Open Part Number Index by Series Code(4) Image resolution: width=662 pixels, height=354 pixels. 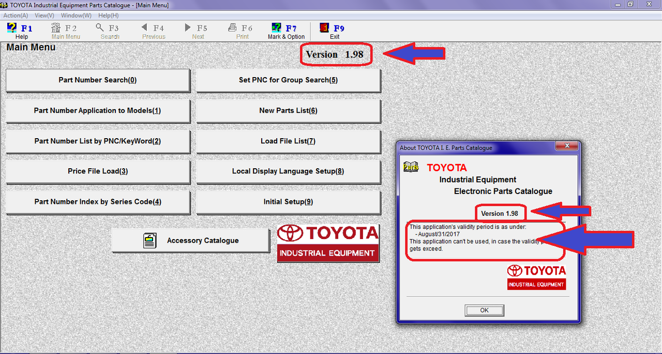coord(98,202)
